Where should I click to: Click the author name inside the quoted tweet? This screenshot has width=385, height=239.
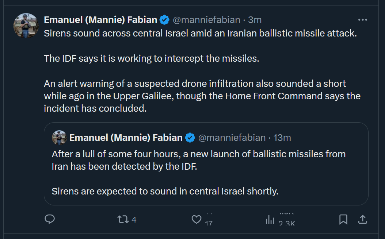(126, 138)
